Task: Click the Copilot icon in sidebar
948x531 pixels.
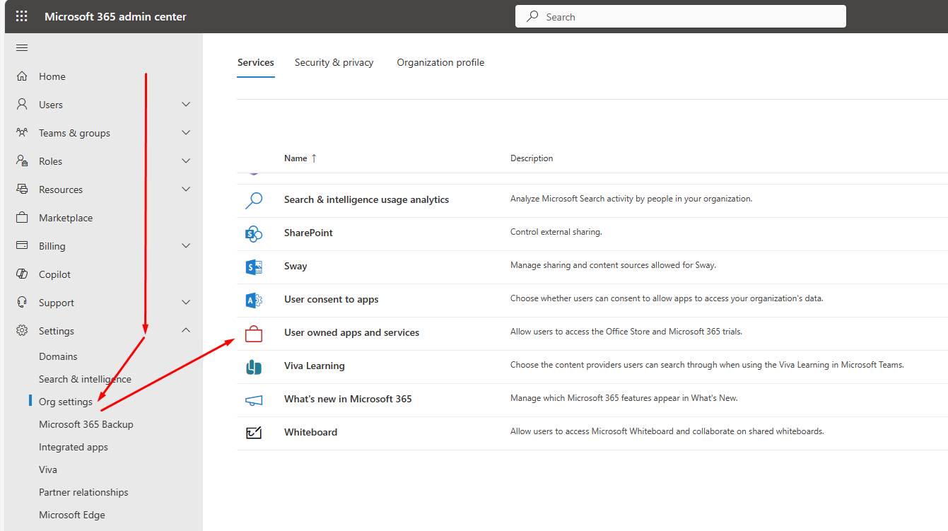Action: pyautogui.click(x=22, y=274)
